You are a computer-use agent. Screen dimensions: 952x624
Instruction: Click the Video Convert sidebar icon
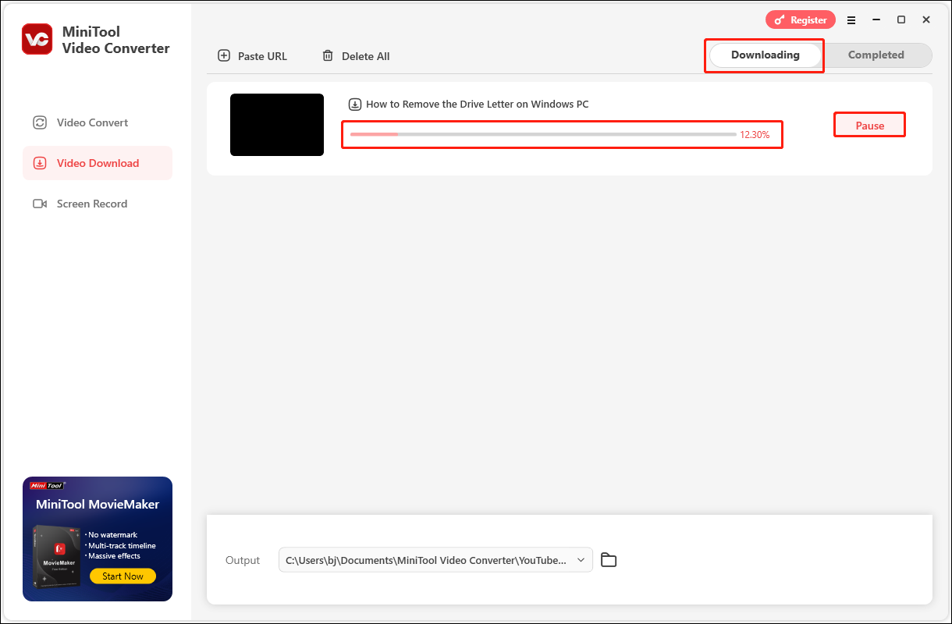pyautogui.click(x=40, y=122)
